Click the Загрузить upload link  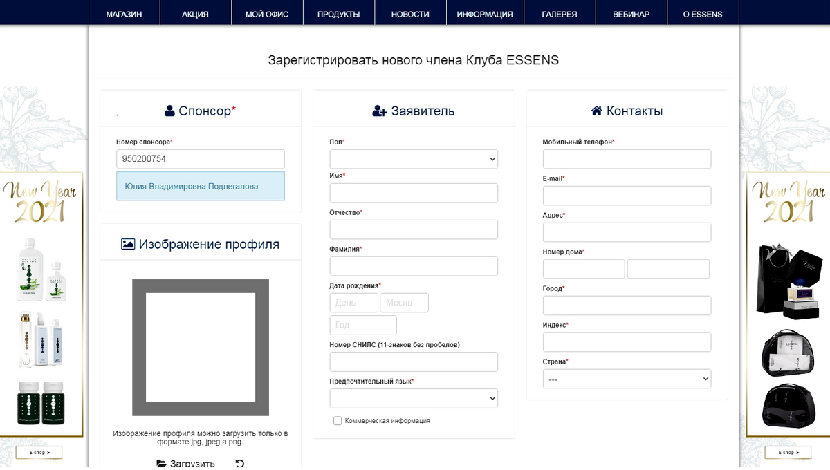192,464
